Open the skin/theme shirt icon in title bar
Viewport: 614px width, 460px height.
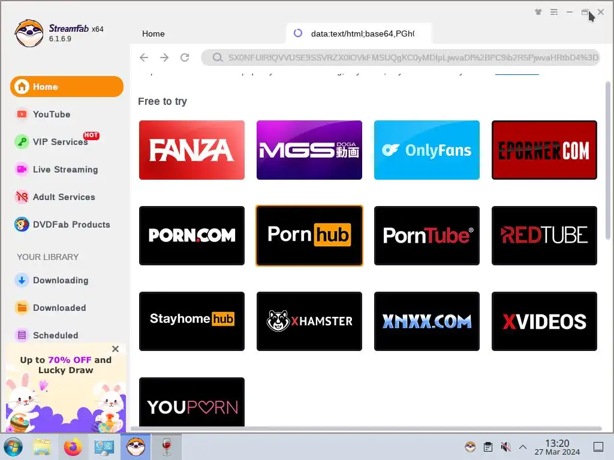click(538, 12)
